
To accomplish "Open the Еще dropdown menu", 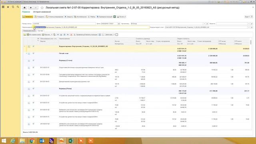I will (x=247, y=17).
